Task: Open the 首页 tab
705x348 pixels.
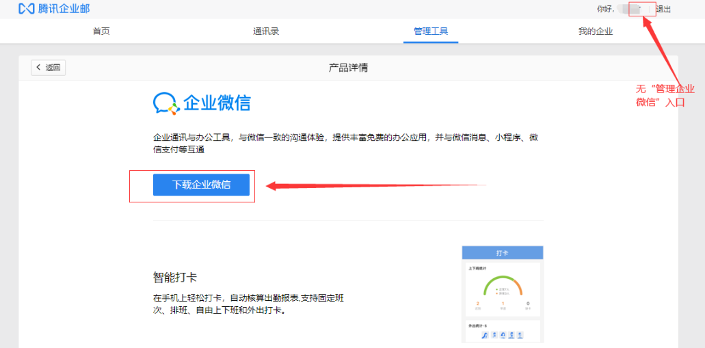Action: (101, 31)
